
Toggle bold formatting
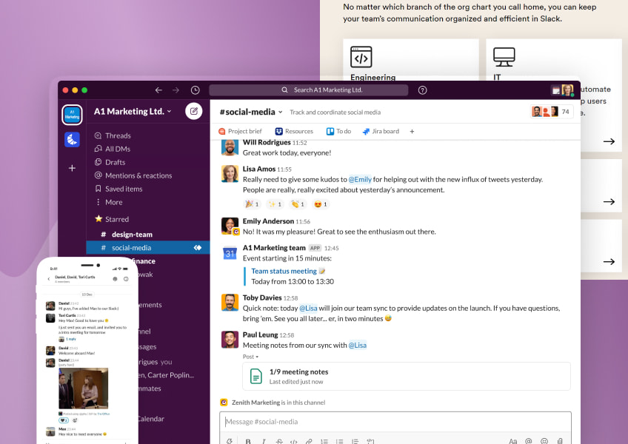coord(248,441)
